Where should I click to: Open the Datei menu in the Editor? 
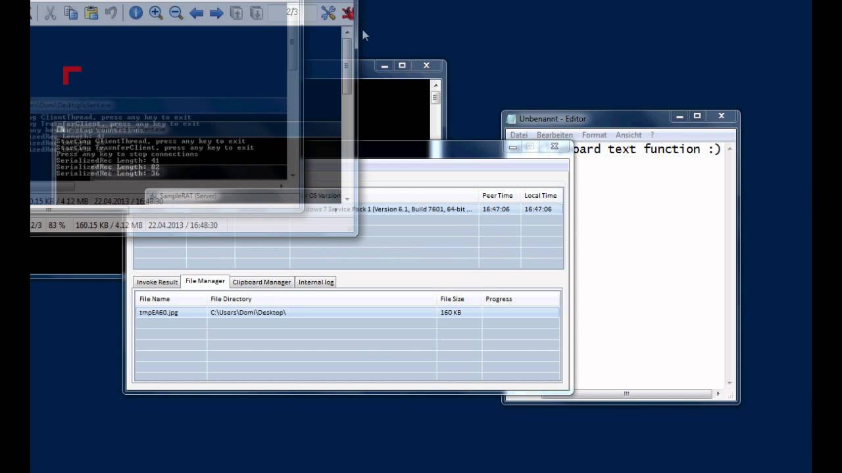pos(519,135)
